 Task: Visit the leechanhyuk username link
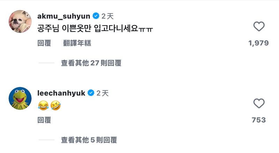click(x=61, y=93)
